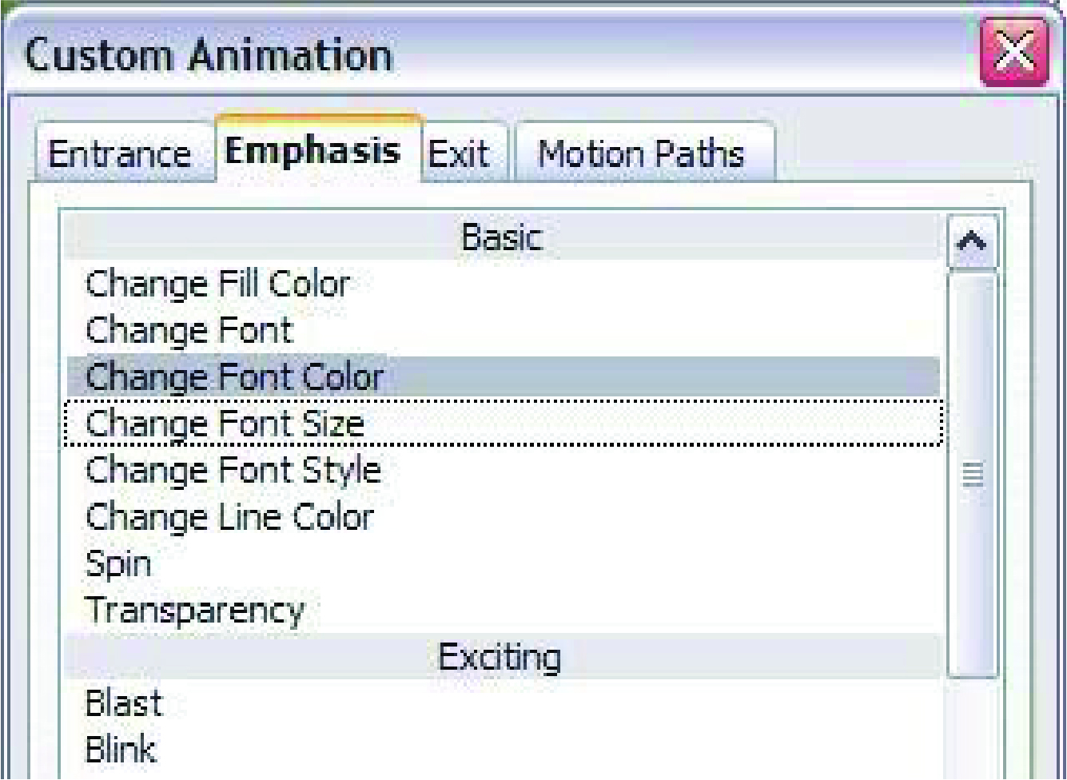Select highlighted Change Font Color effect
1067x780 pixels.
[x=503, y=377]
